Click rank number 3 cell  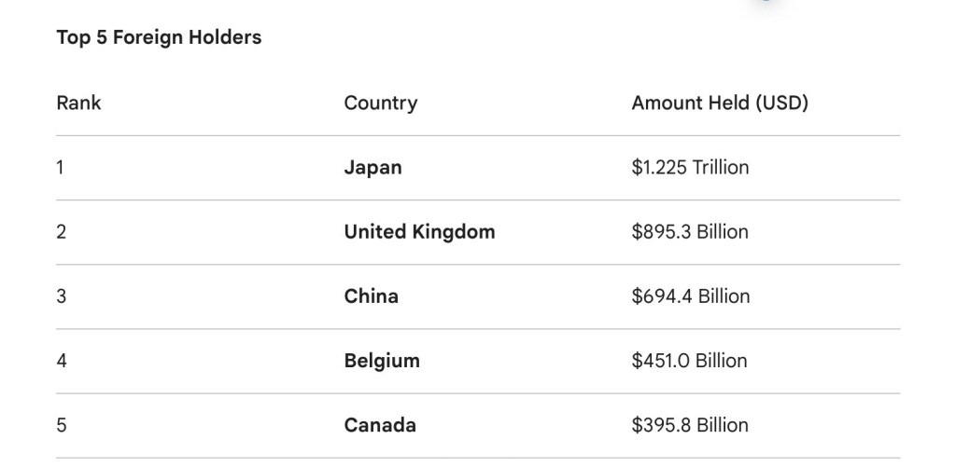[61, 296]
